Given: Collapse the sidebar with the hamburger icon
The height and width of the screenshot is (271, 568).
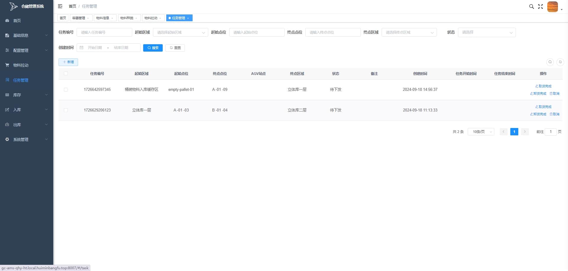Looking at the screenshot, I should (60, 6).
